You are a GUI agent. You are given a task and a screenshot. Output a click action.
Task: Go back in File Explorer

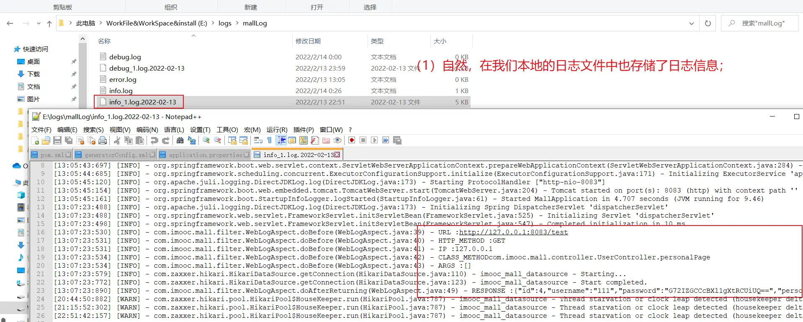pos(10,23)
